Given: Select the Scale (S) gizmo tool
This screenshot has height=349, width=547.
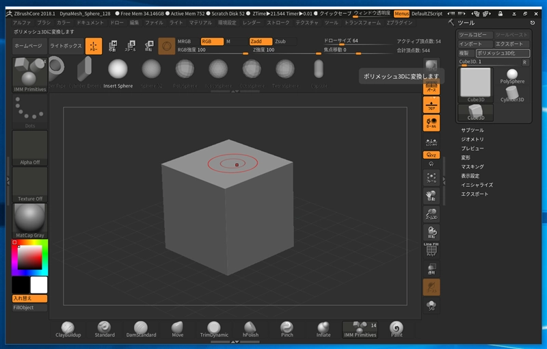Looking at the screenshot, I should [x=131, y=46].
